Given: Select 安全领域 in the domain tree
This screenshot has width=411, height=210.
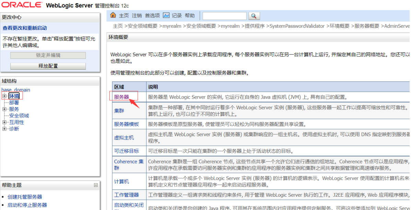Looking at the screenshot, I should (x=19, y=116).
